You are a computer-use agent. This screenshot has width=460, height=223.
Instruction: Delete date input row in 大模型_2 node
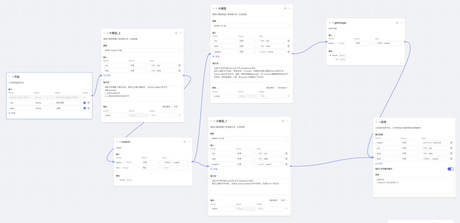pyautogui.click(x=179, y=71)
